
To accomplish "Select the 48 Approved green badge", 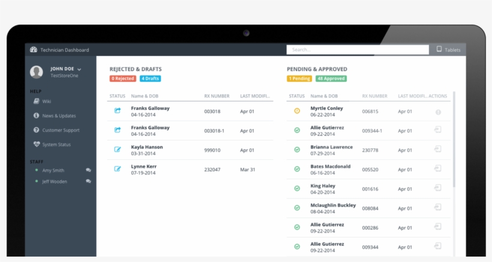I will click(331, 79).
